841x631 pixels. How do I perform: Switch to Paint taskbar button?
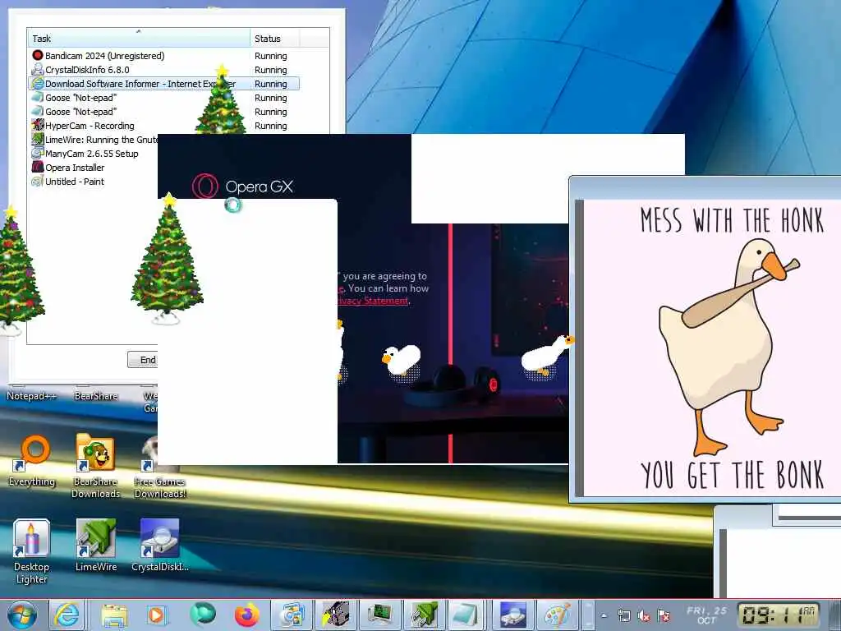click(558, 615)
